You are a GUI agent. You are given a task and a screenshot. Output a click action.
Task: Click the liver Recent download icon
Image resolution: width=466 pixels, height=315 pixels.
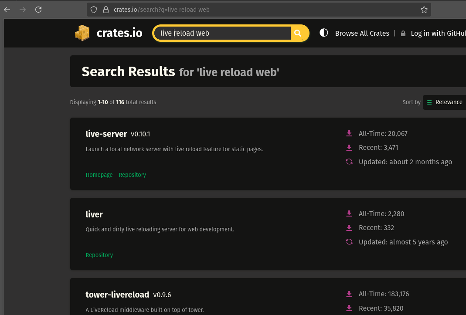click(x=349, y=227)
